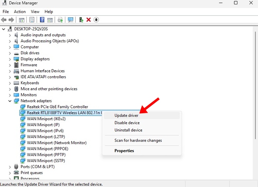Expand the Human Interface Devices category
Image resolution: width=258 pixels, height=187 pixels.
(10, 71)
